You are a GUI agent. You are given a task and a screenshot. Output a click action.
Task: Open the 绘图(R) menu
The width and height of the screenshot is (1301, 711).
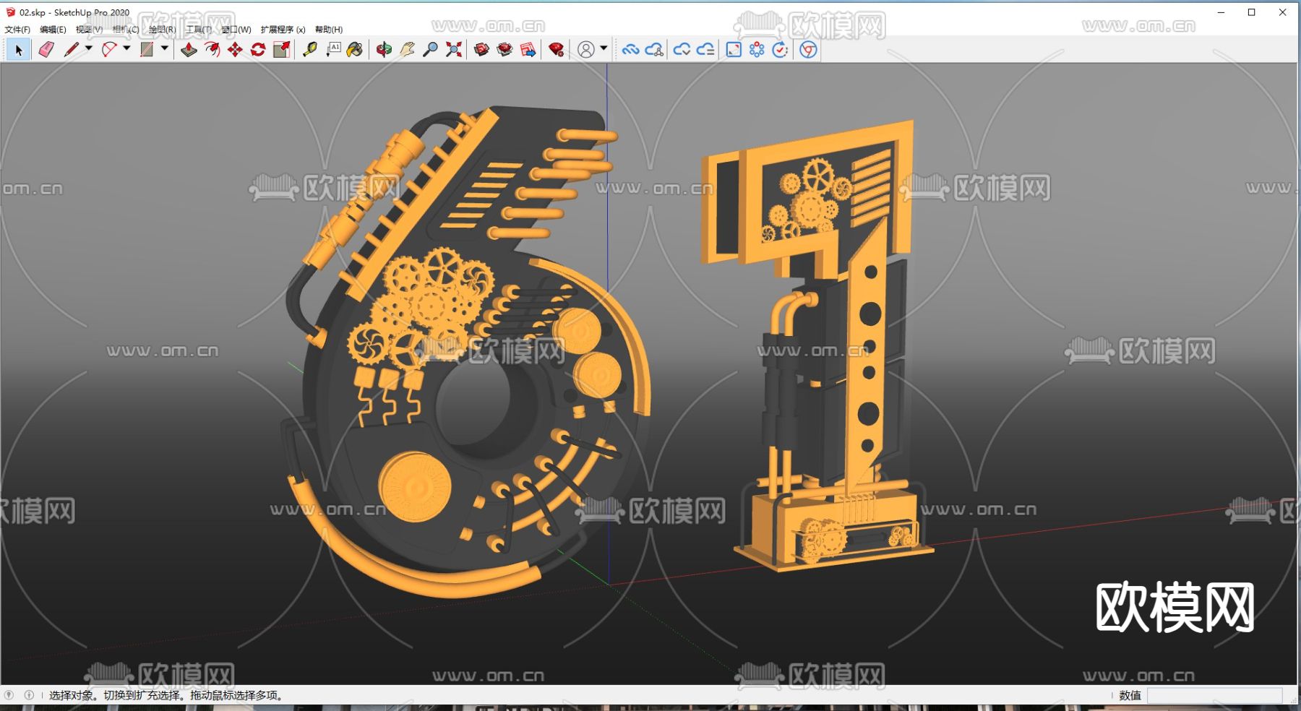(x=163, y=30)
